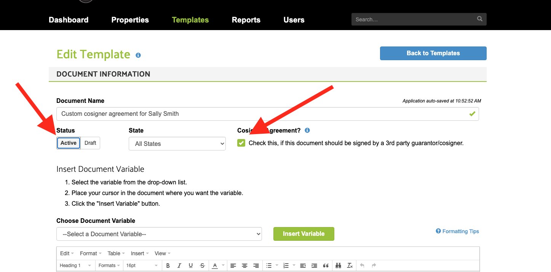Apply italic formatting to text

pos(179,266)
